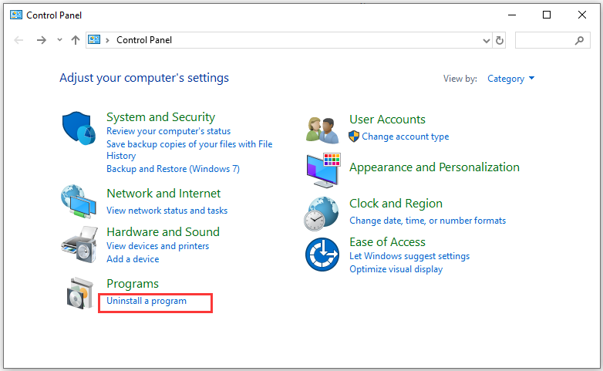Open Clock and Region heading link
603x371 pixels.
pyautogui.click(x=396, y=203)
